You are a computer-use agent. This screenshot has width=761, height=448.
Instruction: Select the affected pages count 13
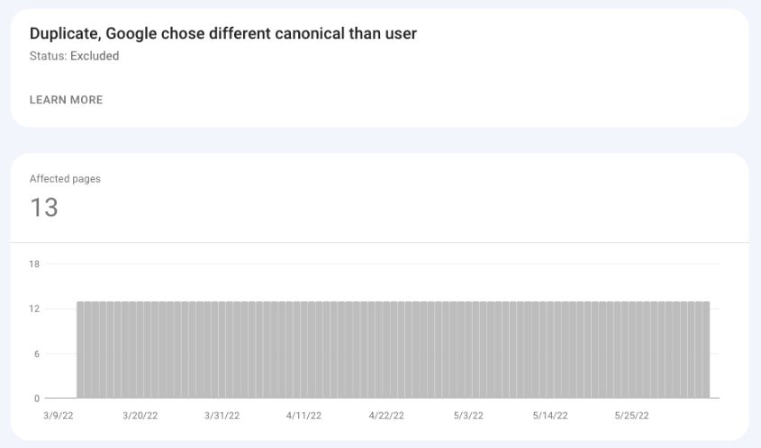click(44, 208)
